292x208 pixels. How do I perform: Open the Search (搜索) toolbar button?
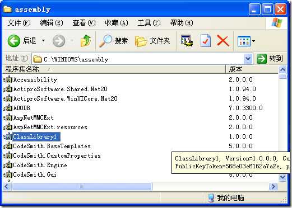[x=113, y=41]
